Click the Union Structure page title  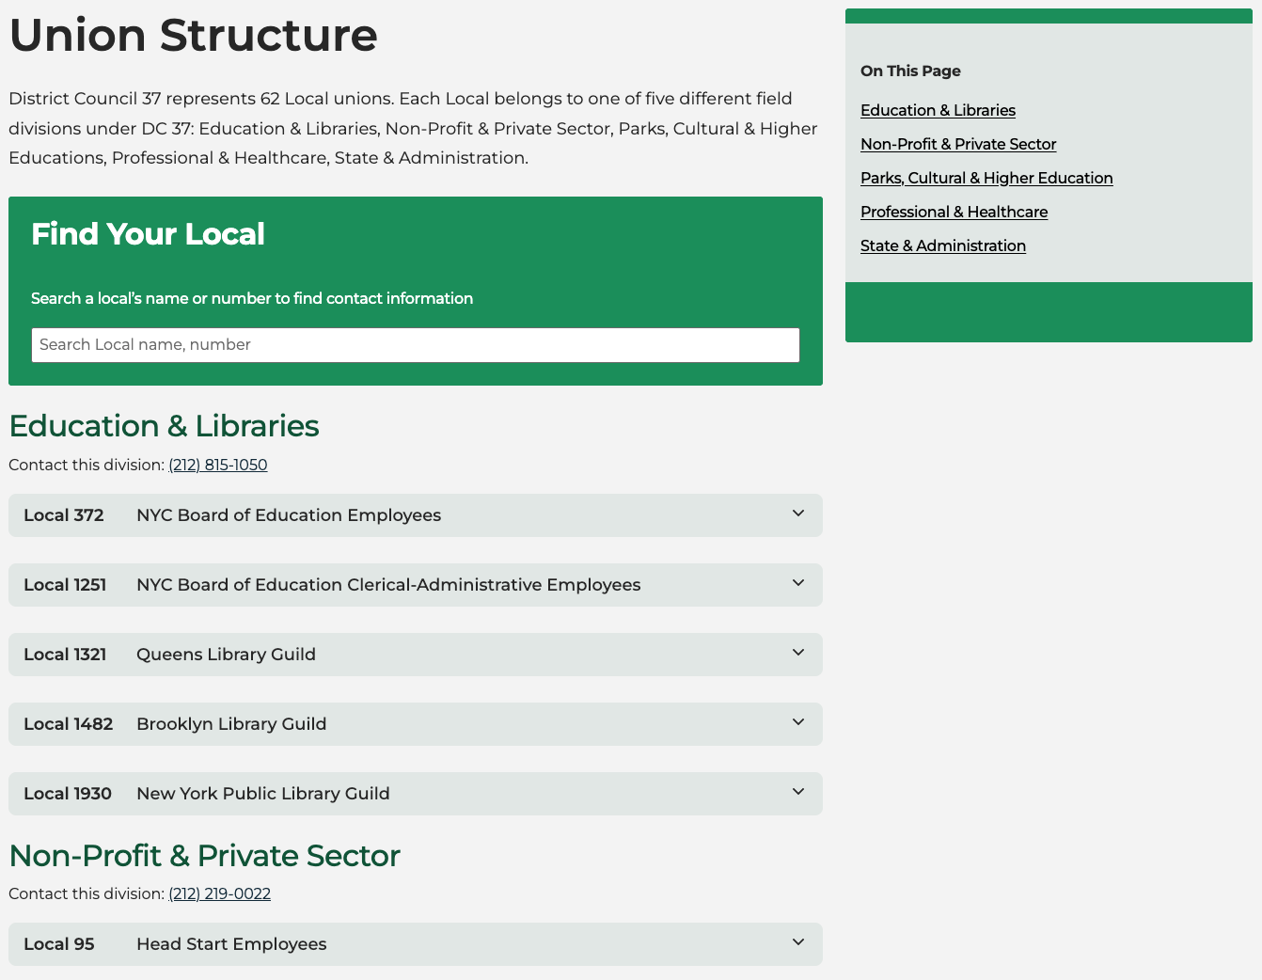(x=192, y=35)
